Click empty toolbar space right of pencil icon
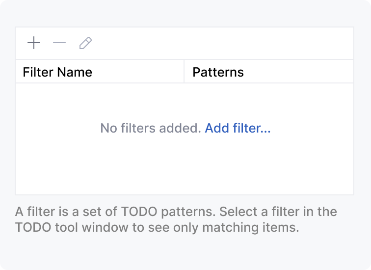 (221, 43)
